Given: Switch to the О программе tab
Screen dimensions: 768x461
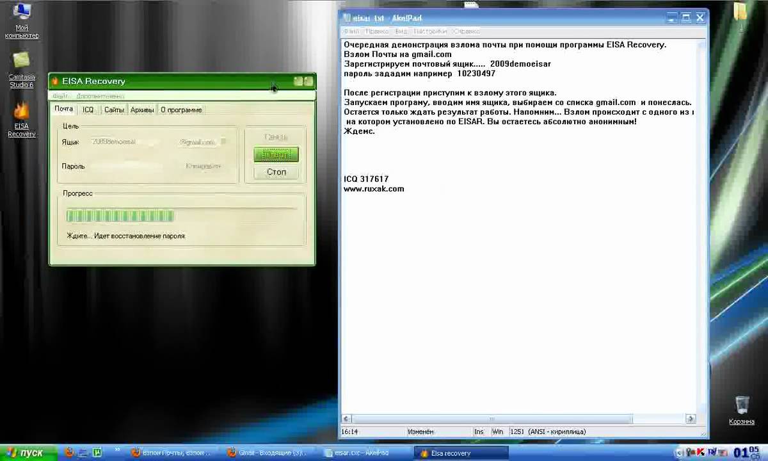Looking at the screenshot, I should pos(181,109).
